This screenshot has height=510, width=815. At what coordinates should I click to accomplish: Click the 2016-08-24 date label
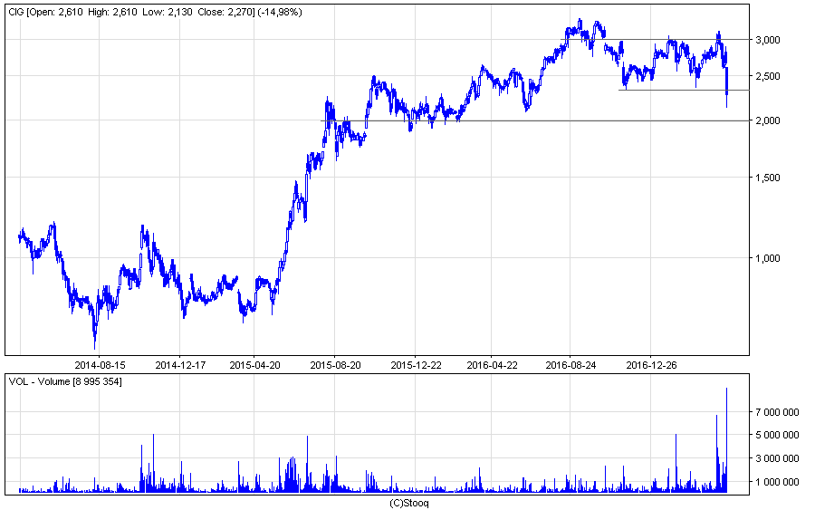(570, 365)
